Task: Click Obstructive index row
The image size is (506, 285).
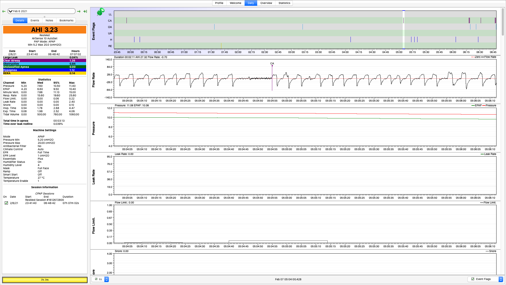Action: (45, 64)
